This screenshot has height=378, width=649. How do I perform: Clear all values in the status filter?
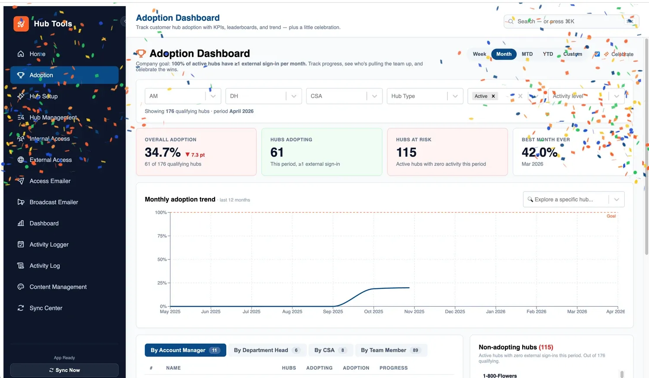click(520, 96)
